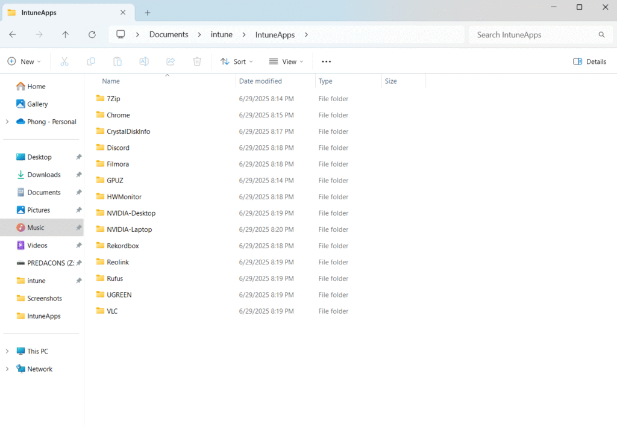The height and width of the screenshot is (427, 617).
Task: Select the Chrome folder
Action: [x=113, y=115]
